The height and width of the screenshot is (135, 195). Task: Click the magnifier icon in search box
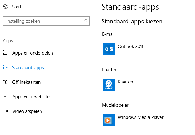click(x=85, y=21)
